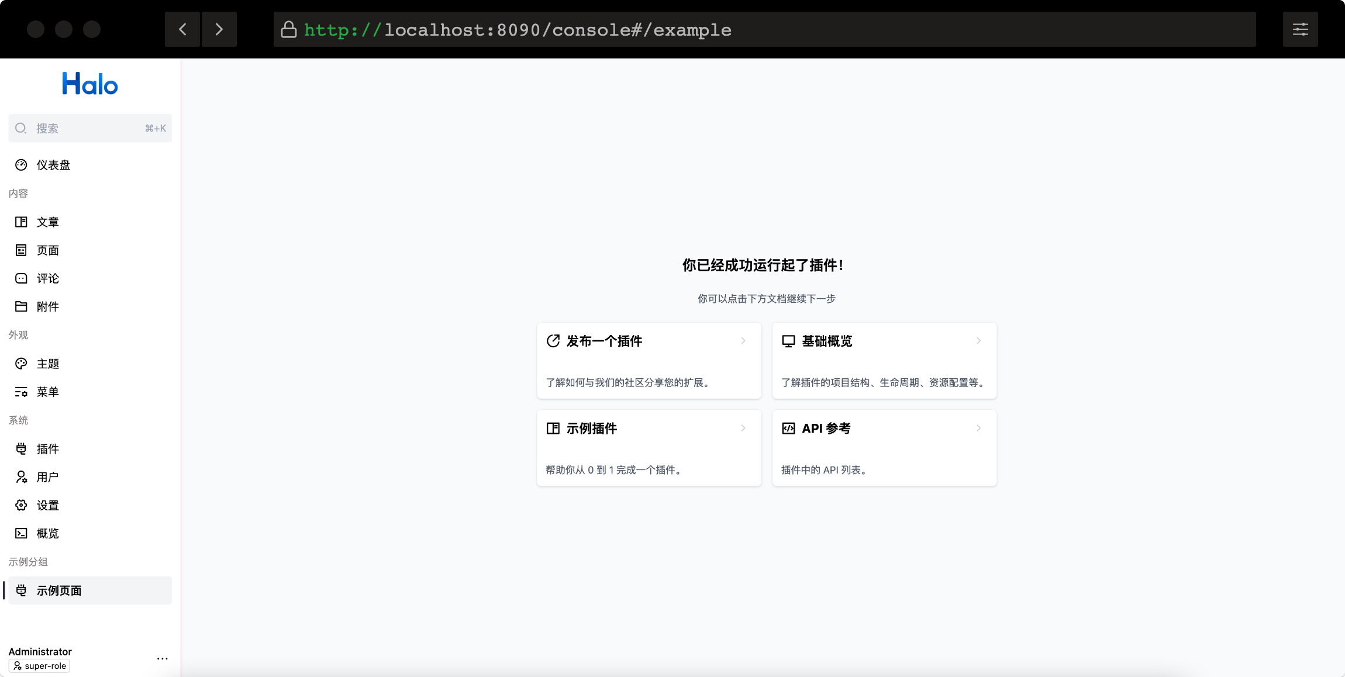Select the 设置 (Settings) gear icon

(x=21, y=505)
